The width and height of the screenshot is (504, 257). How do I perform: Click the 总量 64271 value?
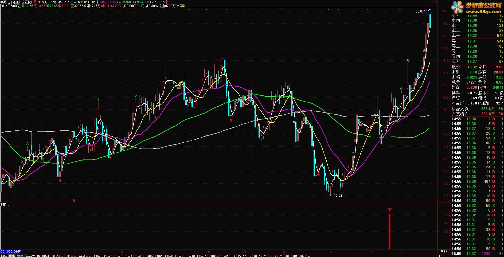pyautogui.click(x=471, y=82)
